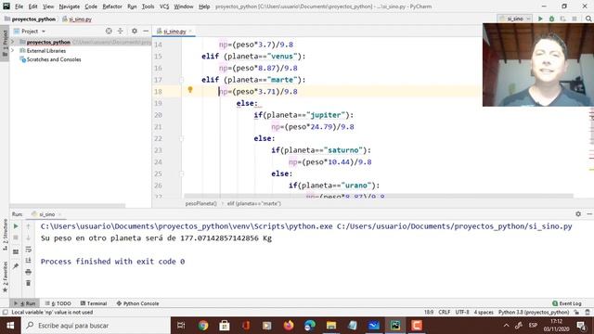The width and height of the screenshot is (594, 334).
Task: Select si_sino tab in Run panel
Action: click(46, 214)
